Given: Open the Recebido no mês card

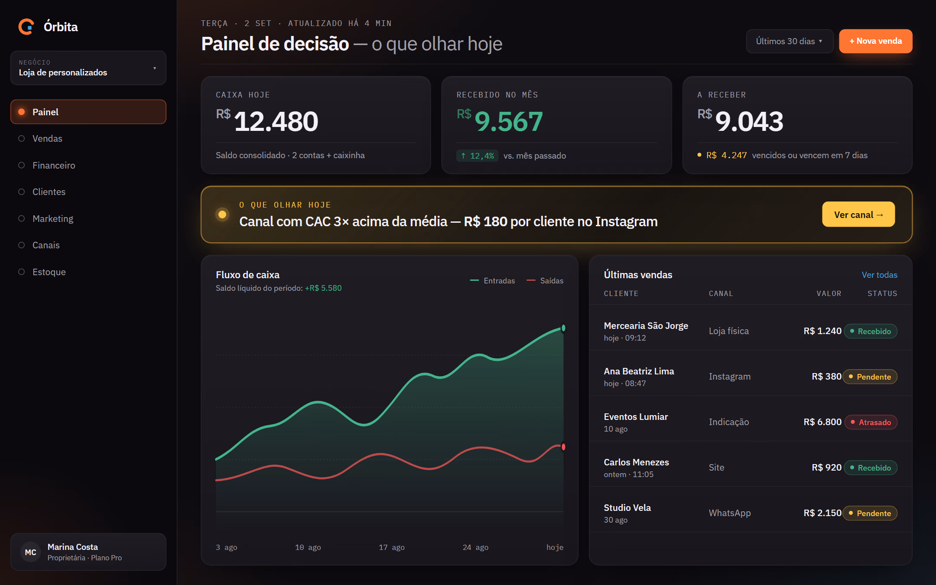Looking at the screenshot, I should (556, 125).
